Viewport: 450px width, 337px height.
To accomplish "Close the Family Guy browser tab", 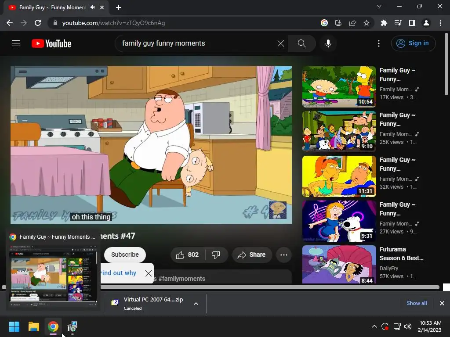I will pos(102,7).
